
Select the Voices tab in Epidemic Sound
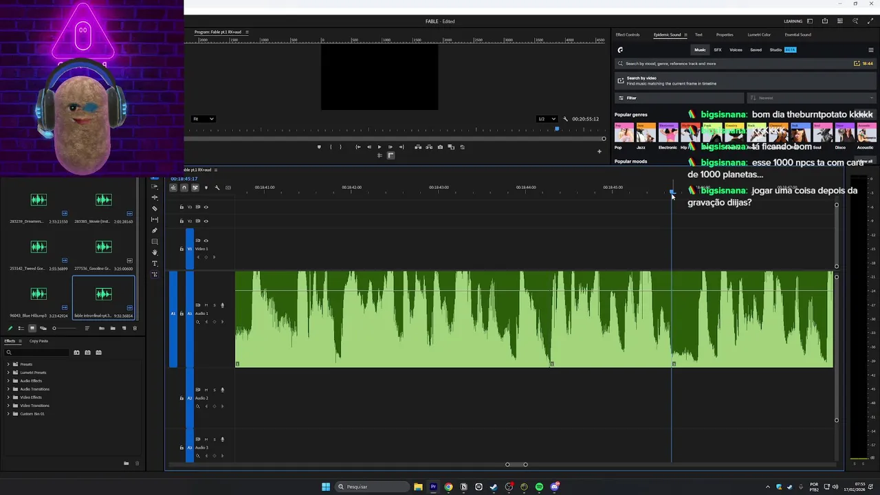pos(736,49)
